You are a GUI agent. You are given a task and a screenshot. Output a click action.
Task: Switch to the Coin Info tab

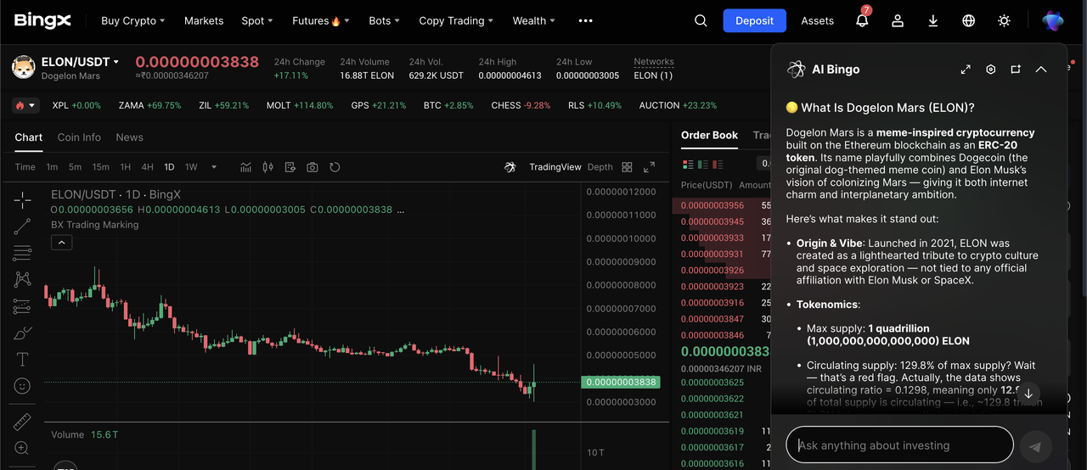(x=79, y=137)
